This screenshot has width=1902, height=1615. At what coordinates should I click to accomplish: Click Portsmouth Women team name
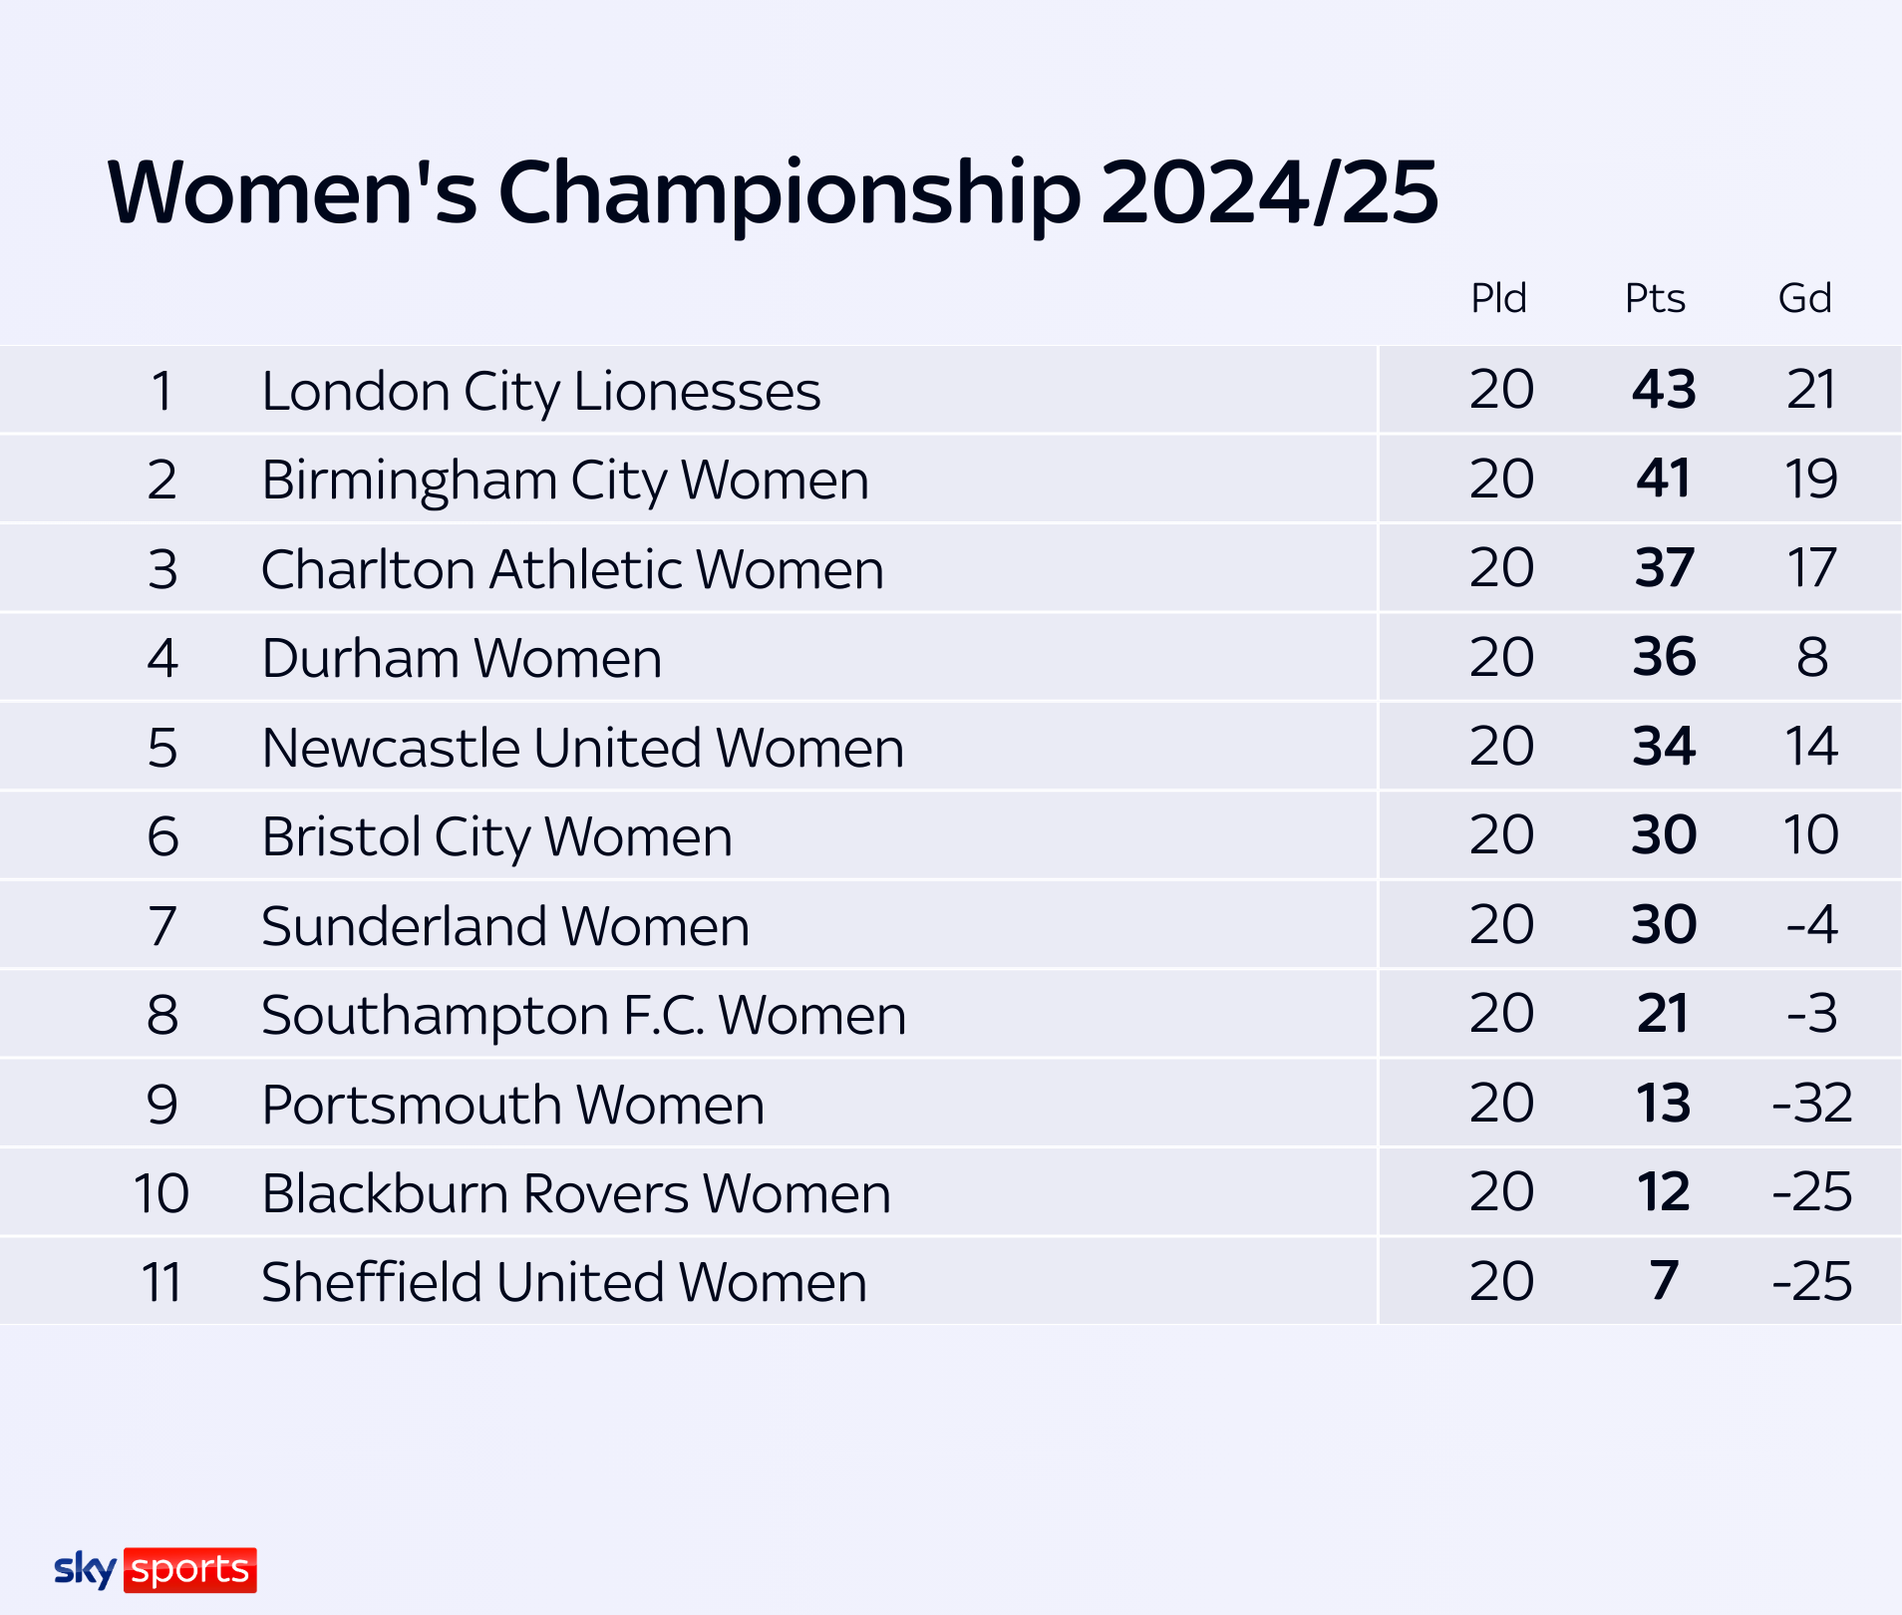pos(512,1105)
